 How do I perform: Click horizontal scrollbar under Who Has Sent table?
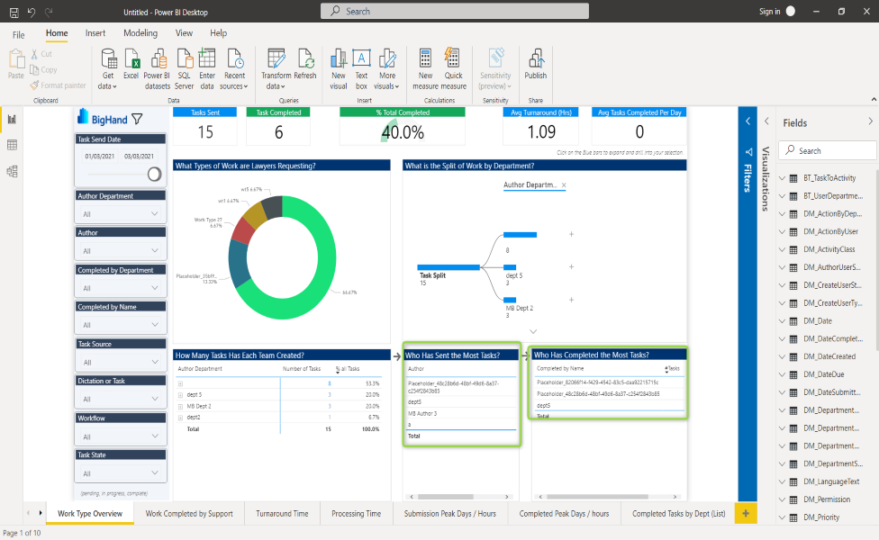pos(446,497)
